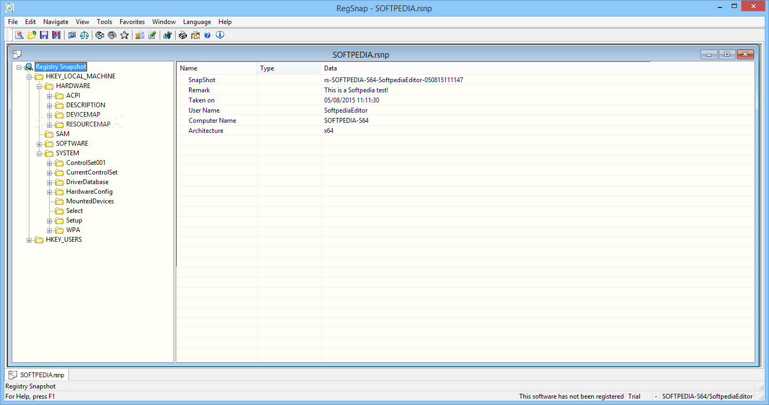Click the MountedDevices folder icon
Image resolution: width=769 pixels, height=405 pixels.
[x=59, y=201]
